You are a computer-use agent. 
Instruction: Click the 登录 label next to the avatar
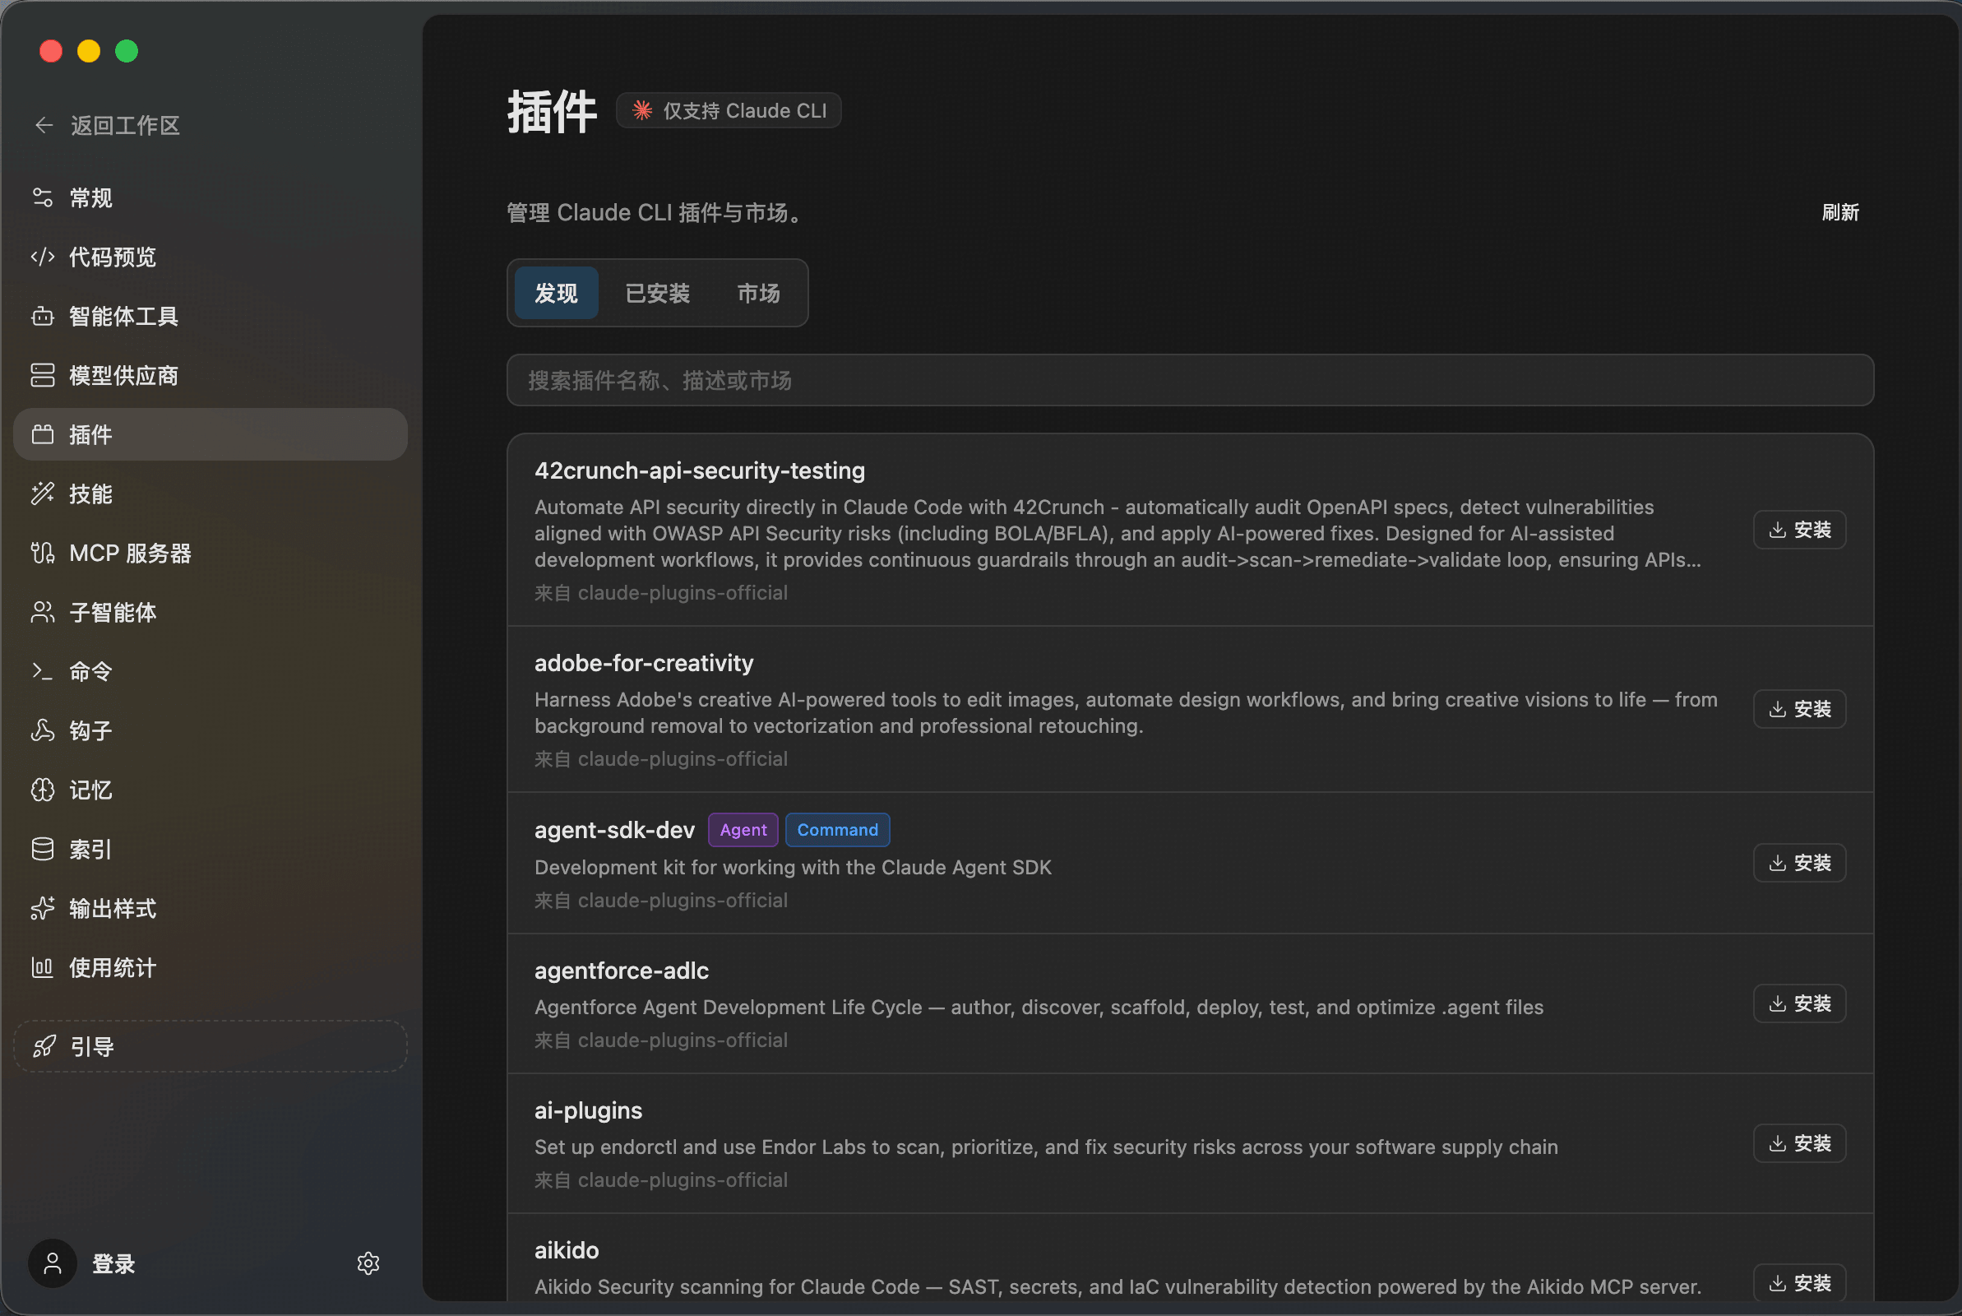(113, 1264)
